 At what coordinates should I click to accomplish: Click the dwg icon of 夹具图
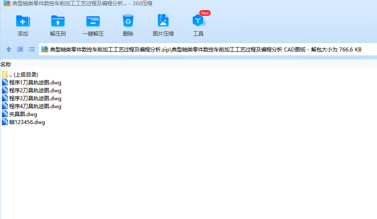(x=5, y=114)
